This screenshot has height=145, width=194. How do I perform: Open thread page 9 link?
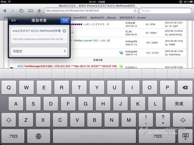click(108, 24)
